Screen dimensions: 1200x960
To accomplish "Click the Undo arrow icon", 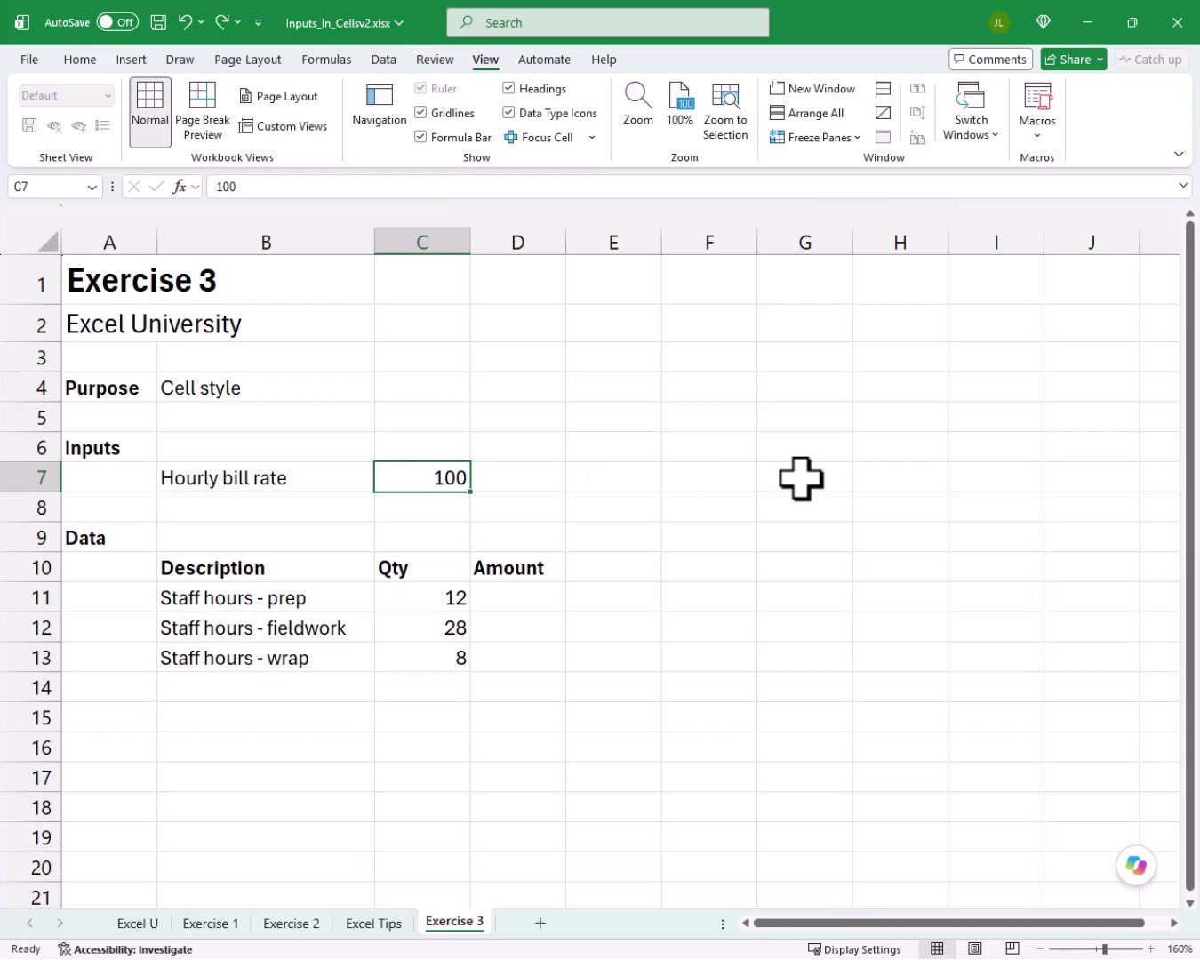I will (x=185, y=22).
